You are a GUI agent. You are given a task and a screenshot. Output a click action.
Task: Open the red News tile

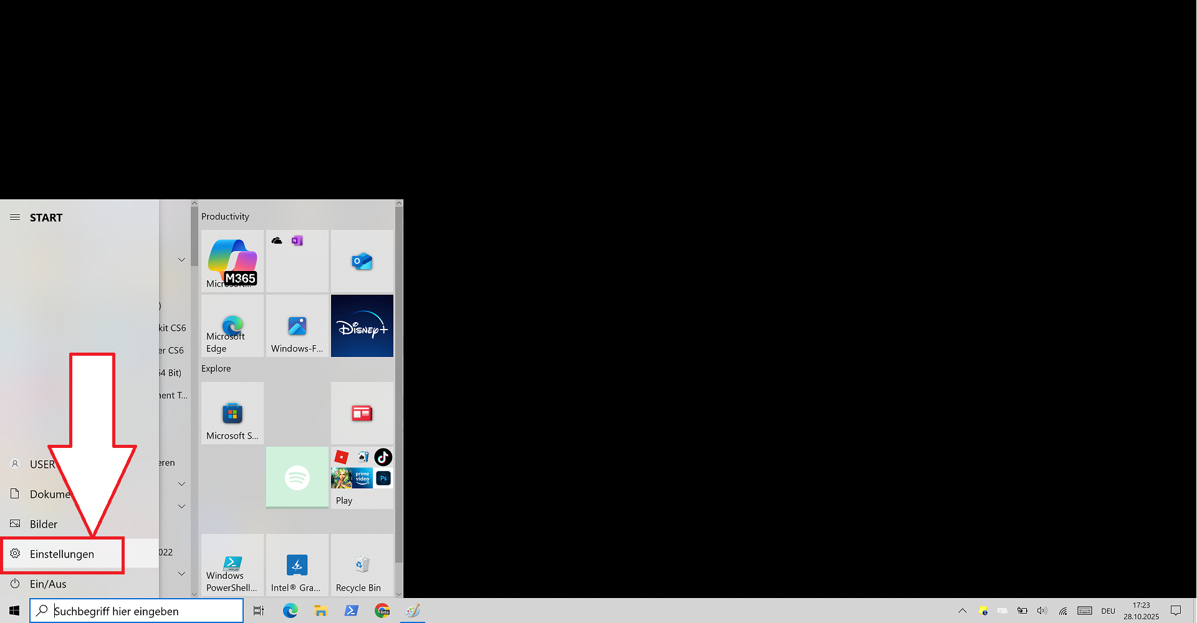[x=362, y=413]
